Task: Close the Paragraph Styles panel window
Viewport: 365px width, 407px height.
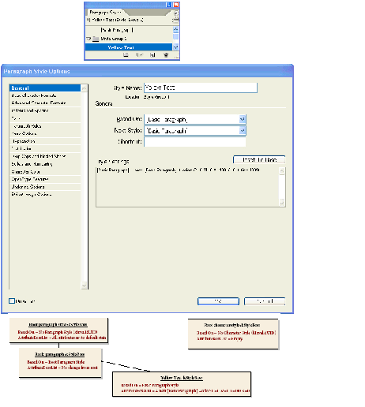Action: click(176, 5)
